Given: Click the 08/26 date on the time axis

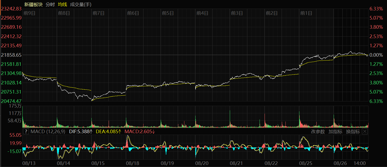Looking at the screenshot, I should pyautogui.click(x=340, y=163).
